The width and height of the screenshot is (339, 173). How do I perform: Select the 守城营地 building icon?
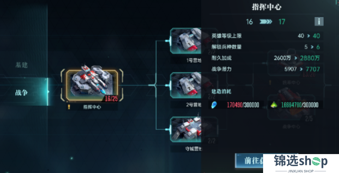point(186,129)
